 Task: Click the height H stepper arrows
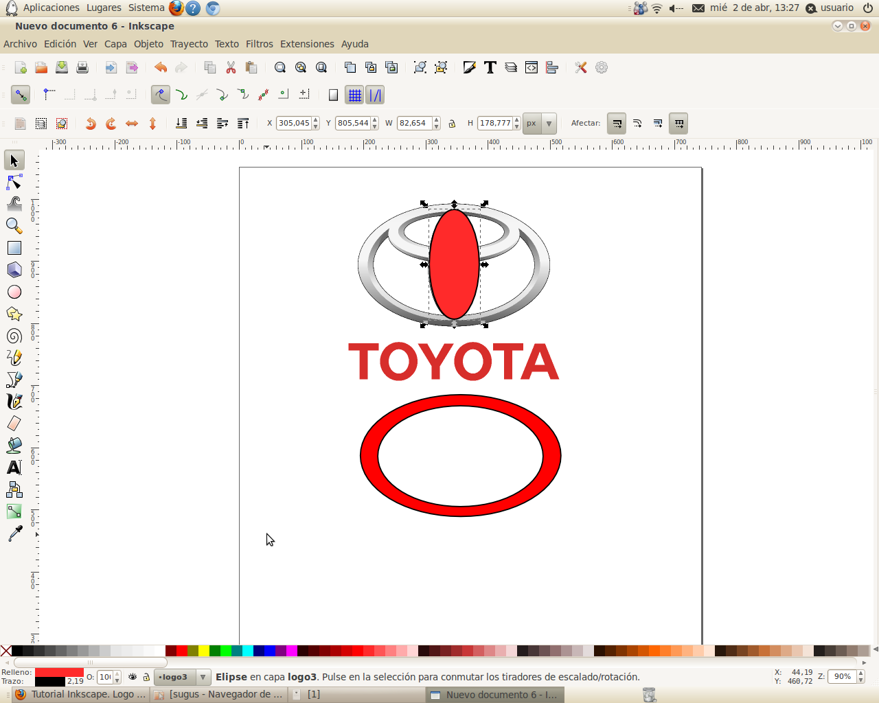coord(517,124)
